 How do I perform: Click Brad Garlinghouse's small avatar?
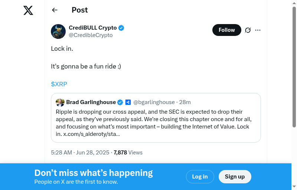60,102
